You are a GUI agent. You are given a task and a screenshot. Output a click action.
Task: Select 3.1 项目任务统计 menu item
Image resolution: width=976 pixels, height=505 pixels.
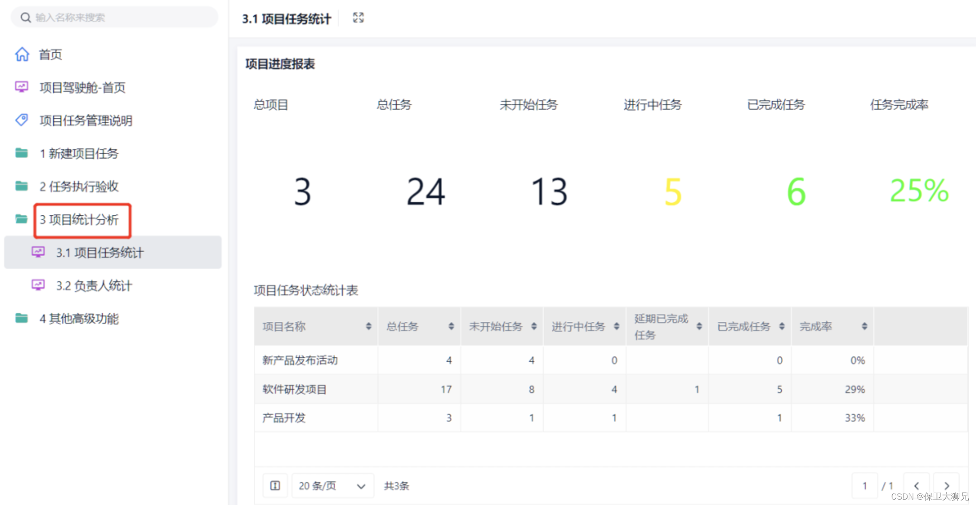(x=100, y=252)
